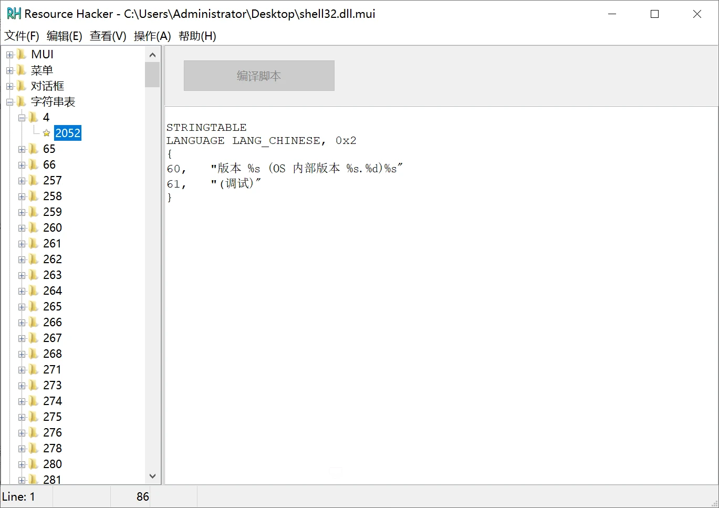Image resolution: width=719 pixels, height=508 pixels.
Task: Expand tree node 265
Action: pyautogui.click(x=22, y=307)
